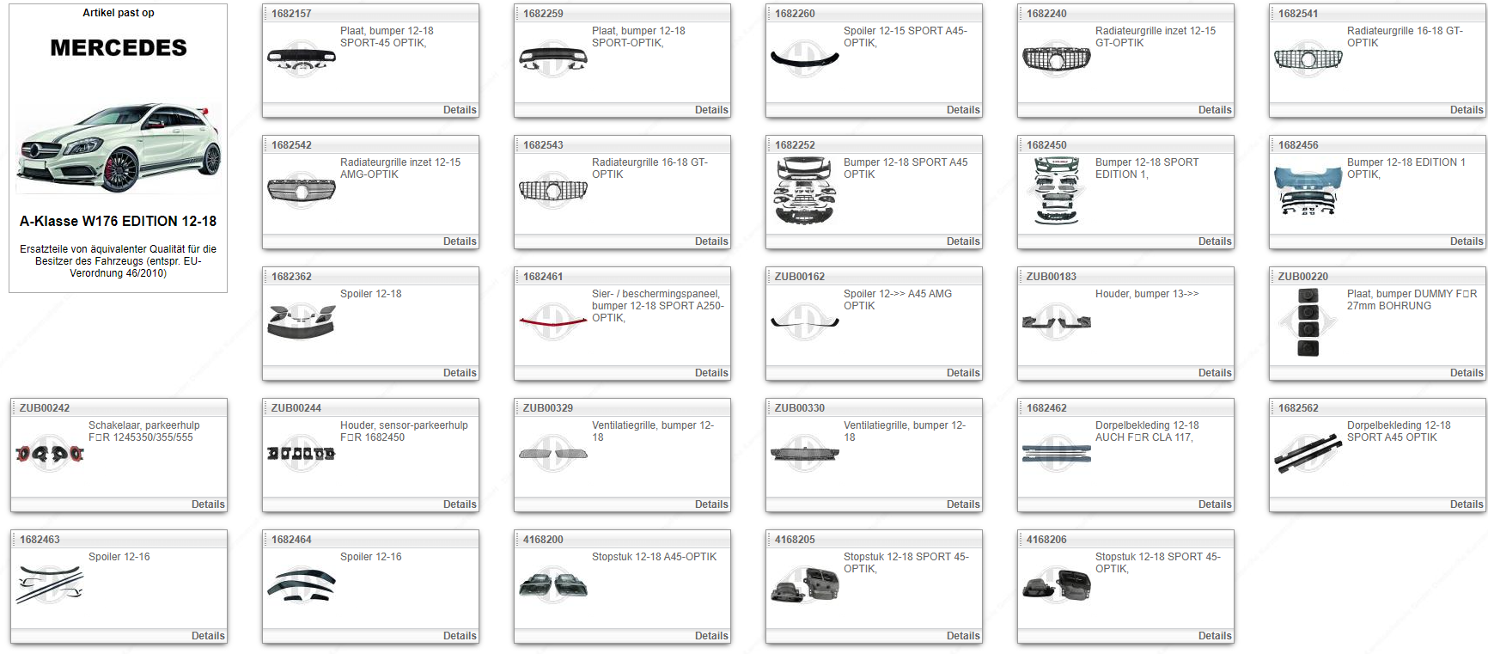The height and width of the screenshot is (654, 1488).
Task: Open Details for article 1682464
Action: pyautogui.click(x=460, y=636)
